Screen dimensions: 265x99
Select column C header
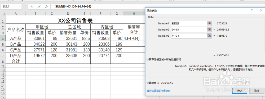tap(52, 13)
